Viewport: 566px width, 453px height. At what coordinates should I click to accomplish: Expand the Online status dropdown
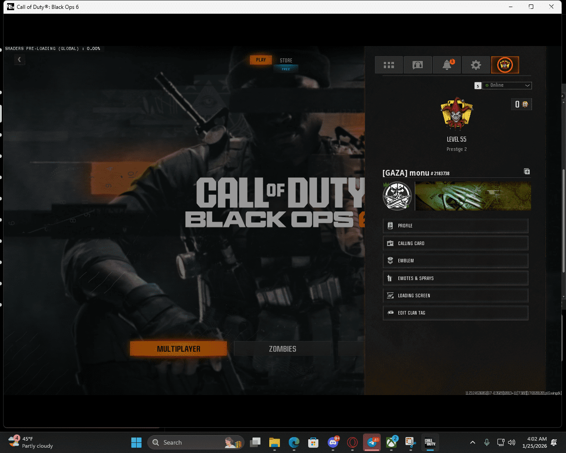[507, 85]
